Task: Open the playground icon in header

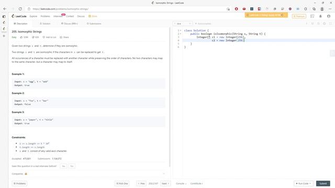Action: click(x=312, y=16)
